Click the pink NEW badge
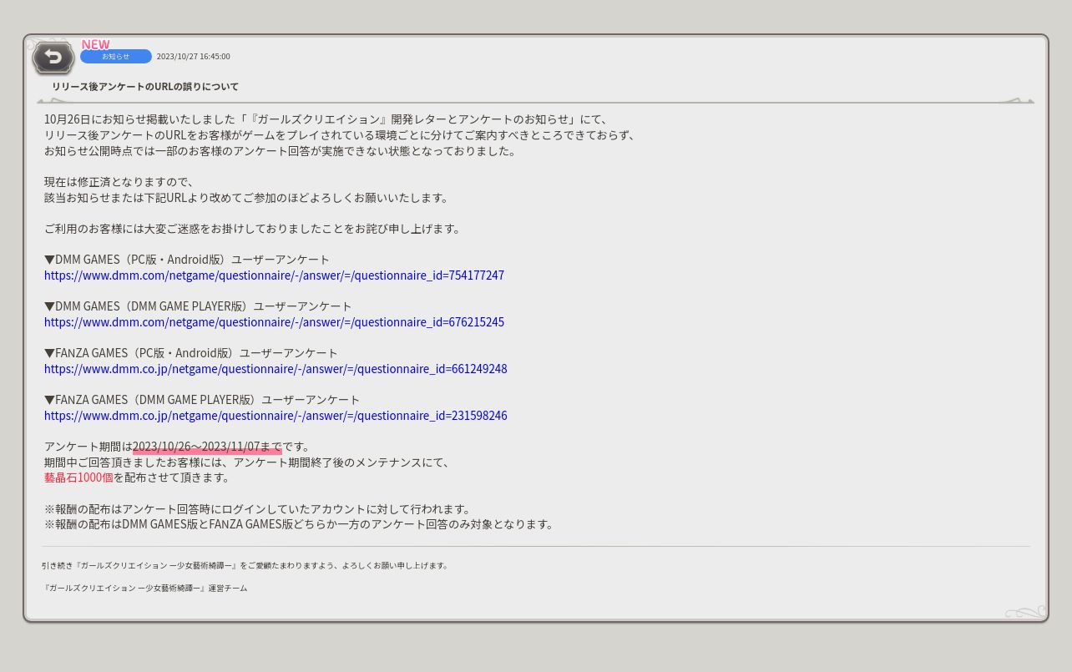This screenshot has width=1072, height=672. pyautogui.click(x=96, y=44)
